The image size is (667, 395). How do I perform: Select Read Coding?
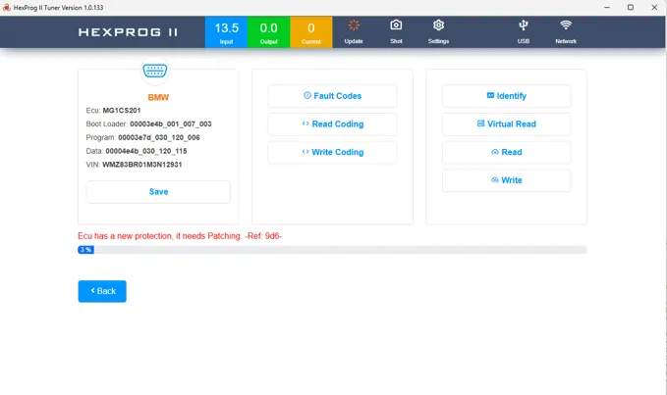[332, 123]
